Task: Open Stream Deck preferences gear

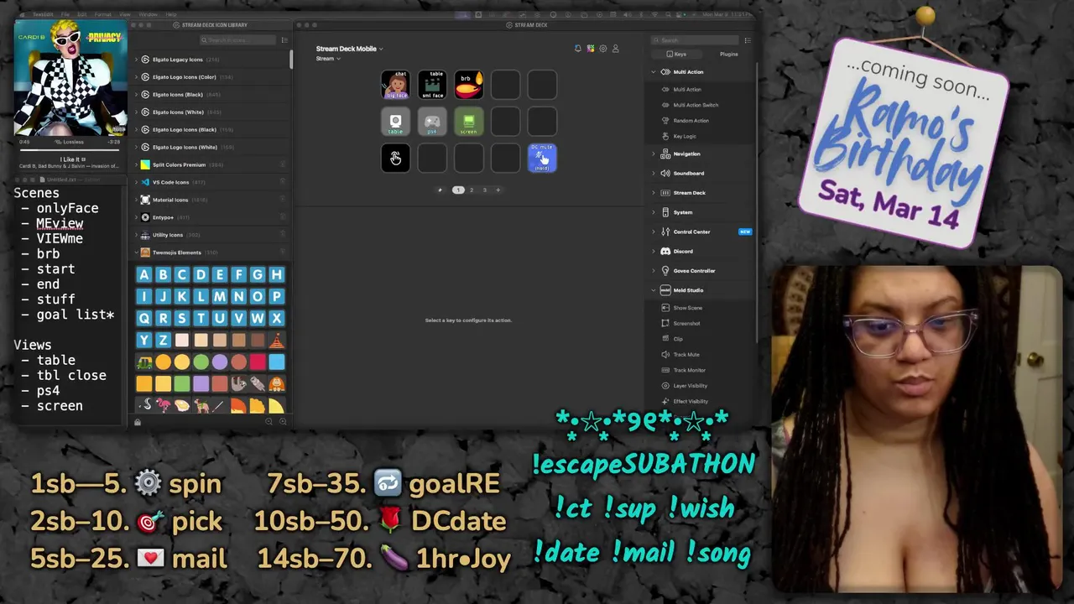Action: click(602, 49)
